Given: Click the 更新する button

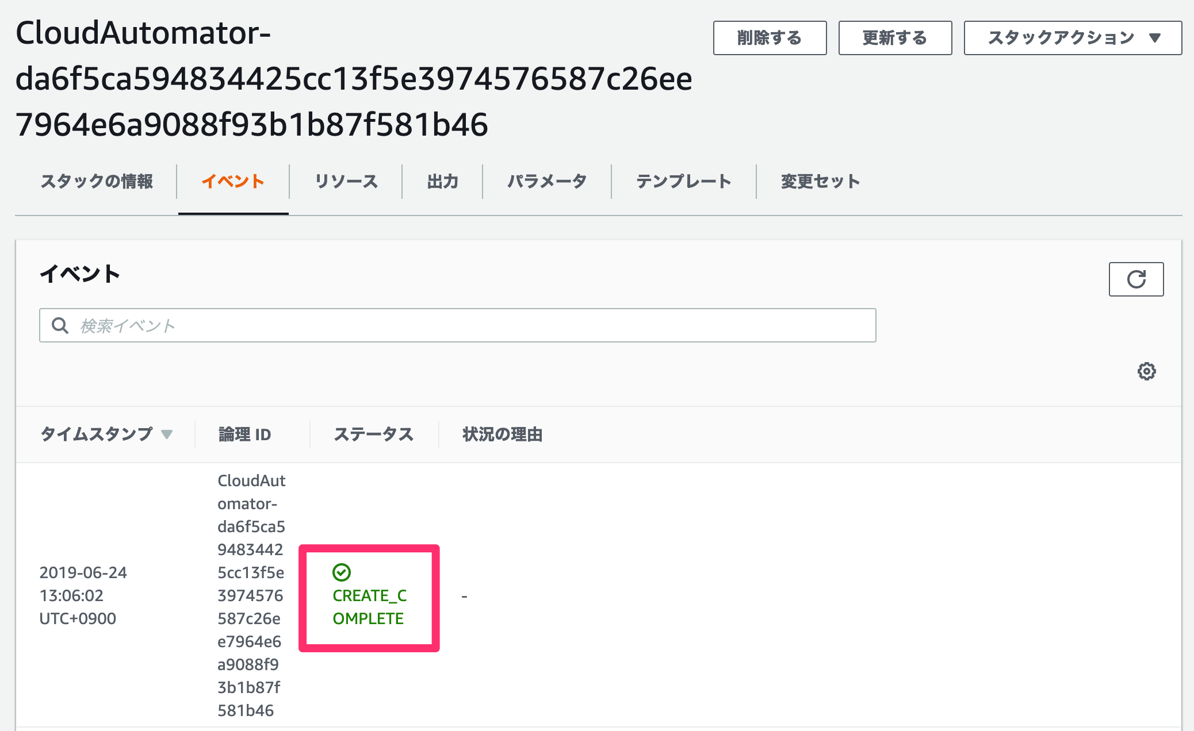Looking at the screenshot, I should (x=895, y=38).
